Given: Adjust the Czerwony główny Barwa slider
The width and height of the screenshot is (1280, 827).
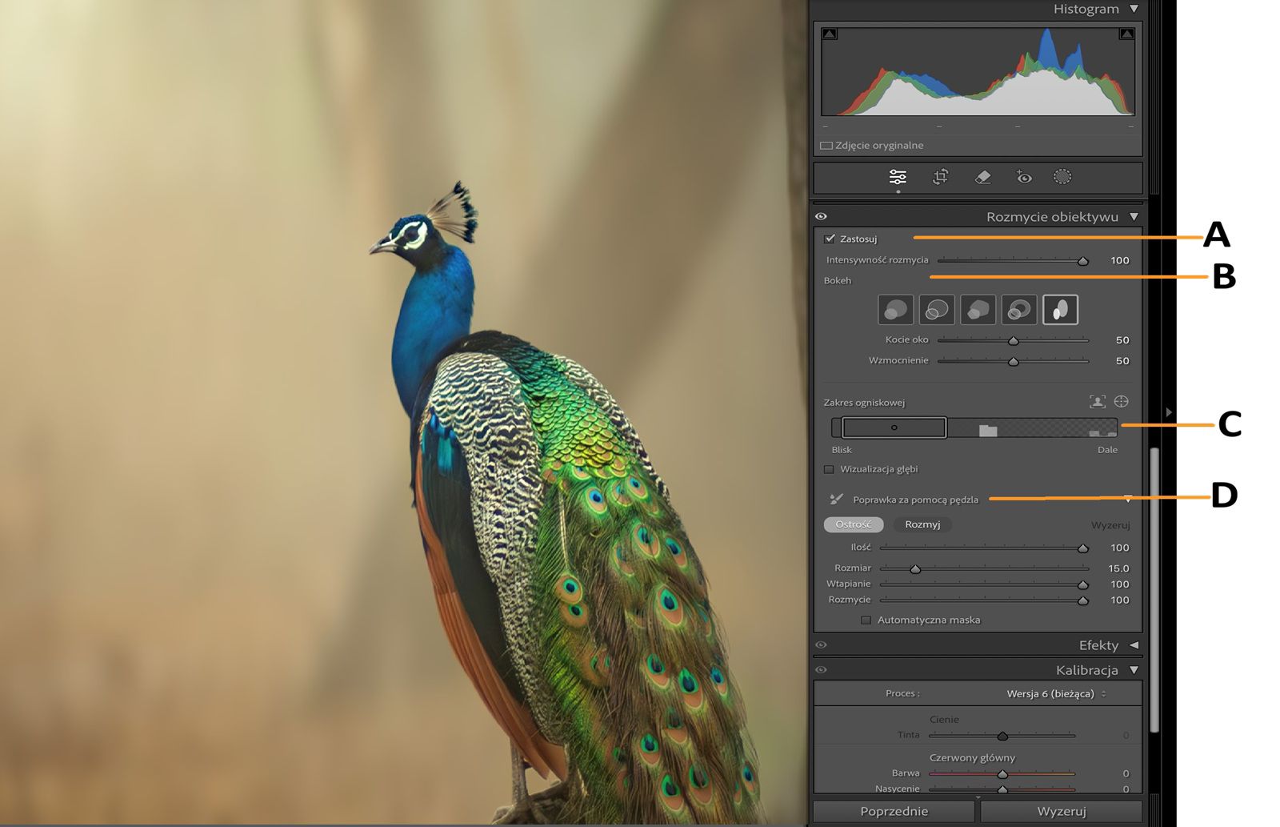Looking at the screenshot, I should [x=1002, y=774].
